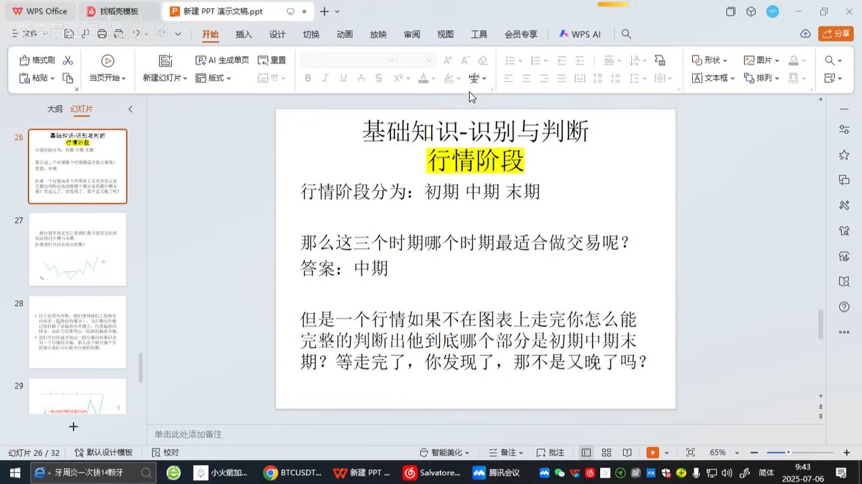Toggle Underline formatting
Viewport: 862px width, 484px height.
click(x=343, y=78)
